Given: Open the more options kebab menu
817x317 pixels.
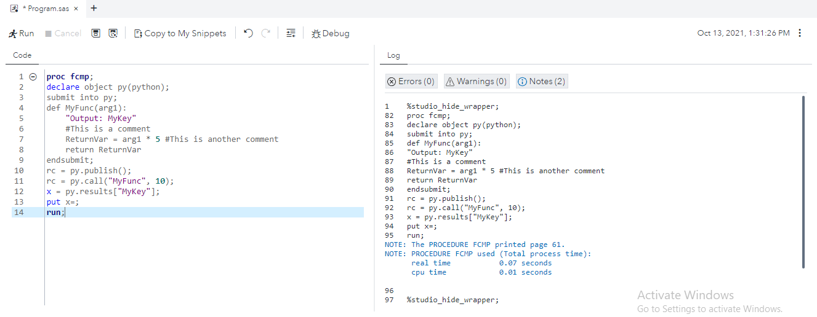Looking at the screenshot, I should point(800,33).
